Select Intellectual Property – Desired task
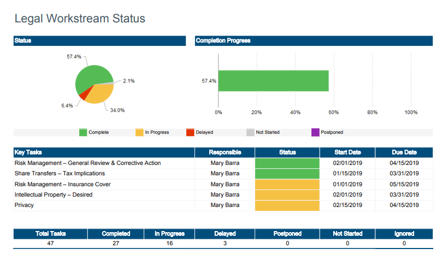The image size is (448, 272). click(54, 194)
